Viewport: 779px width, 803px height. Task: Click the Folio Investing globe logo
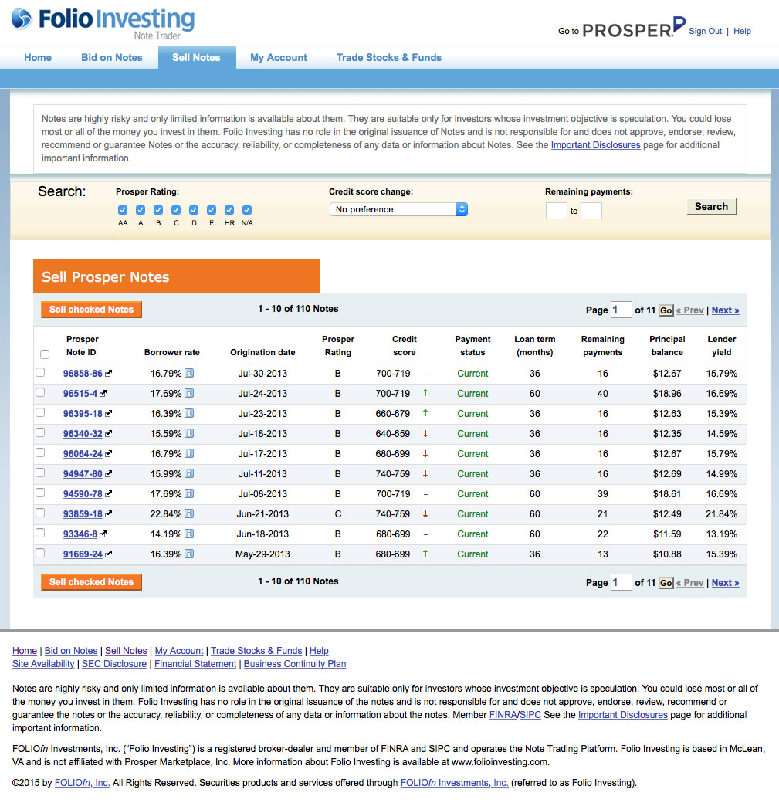[x=22, y=19]
